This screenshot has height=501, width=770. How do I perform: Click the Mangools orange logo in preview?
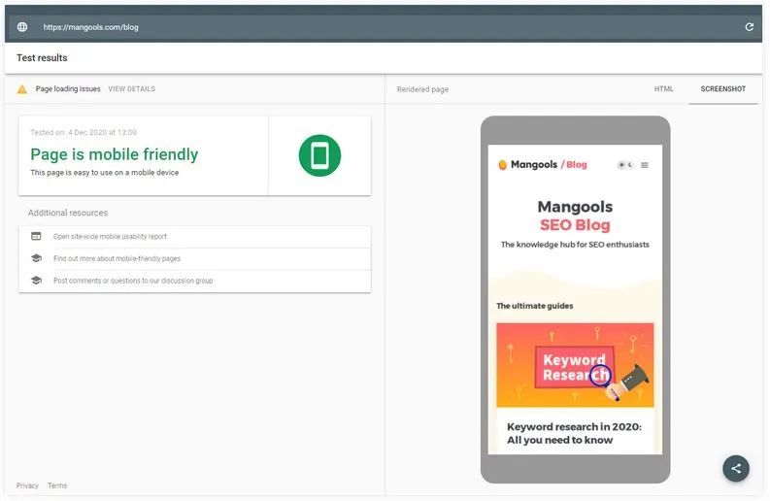tap(502, 165)
